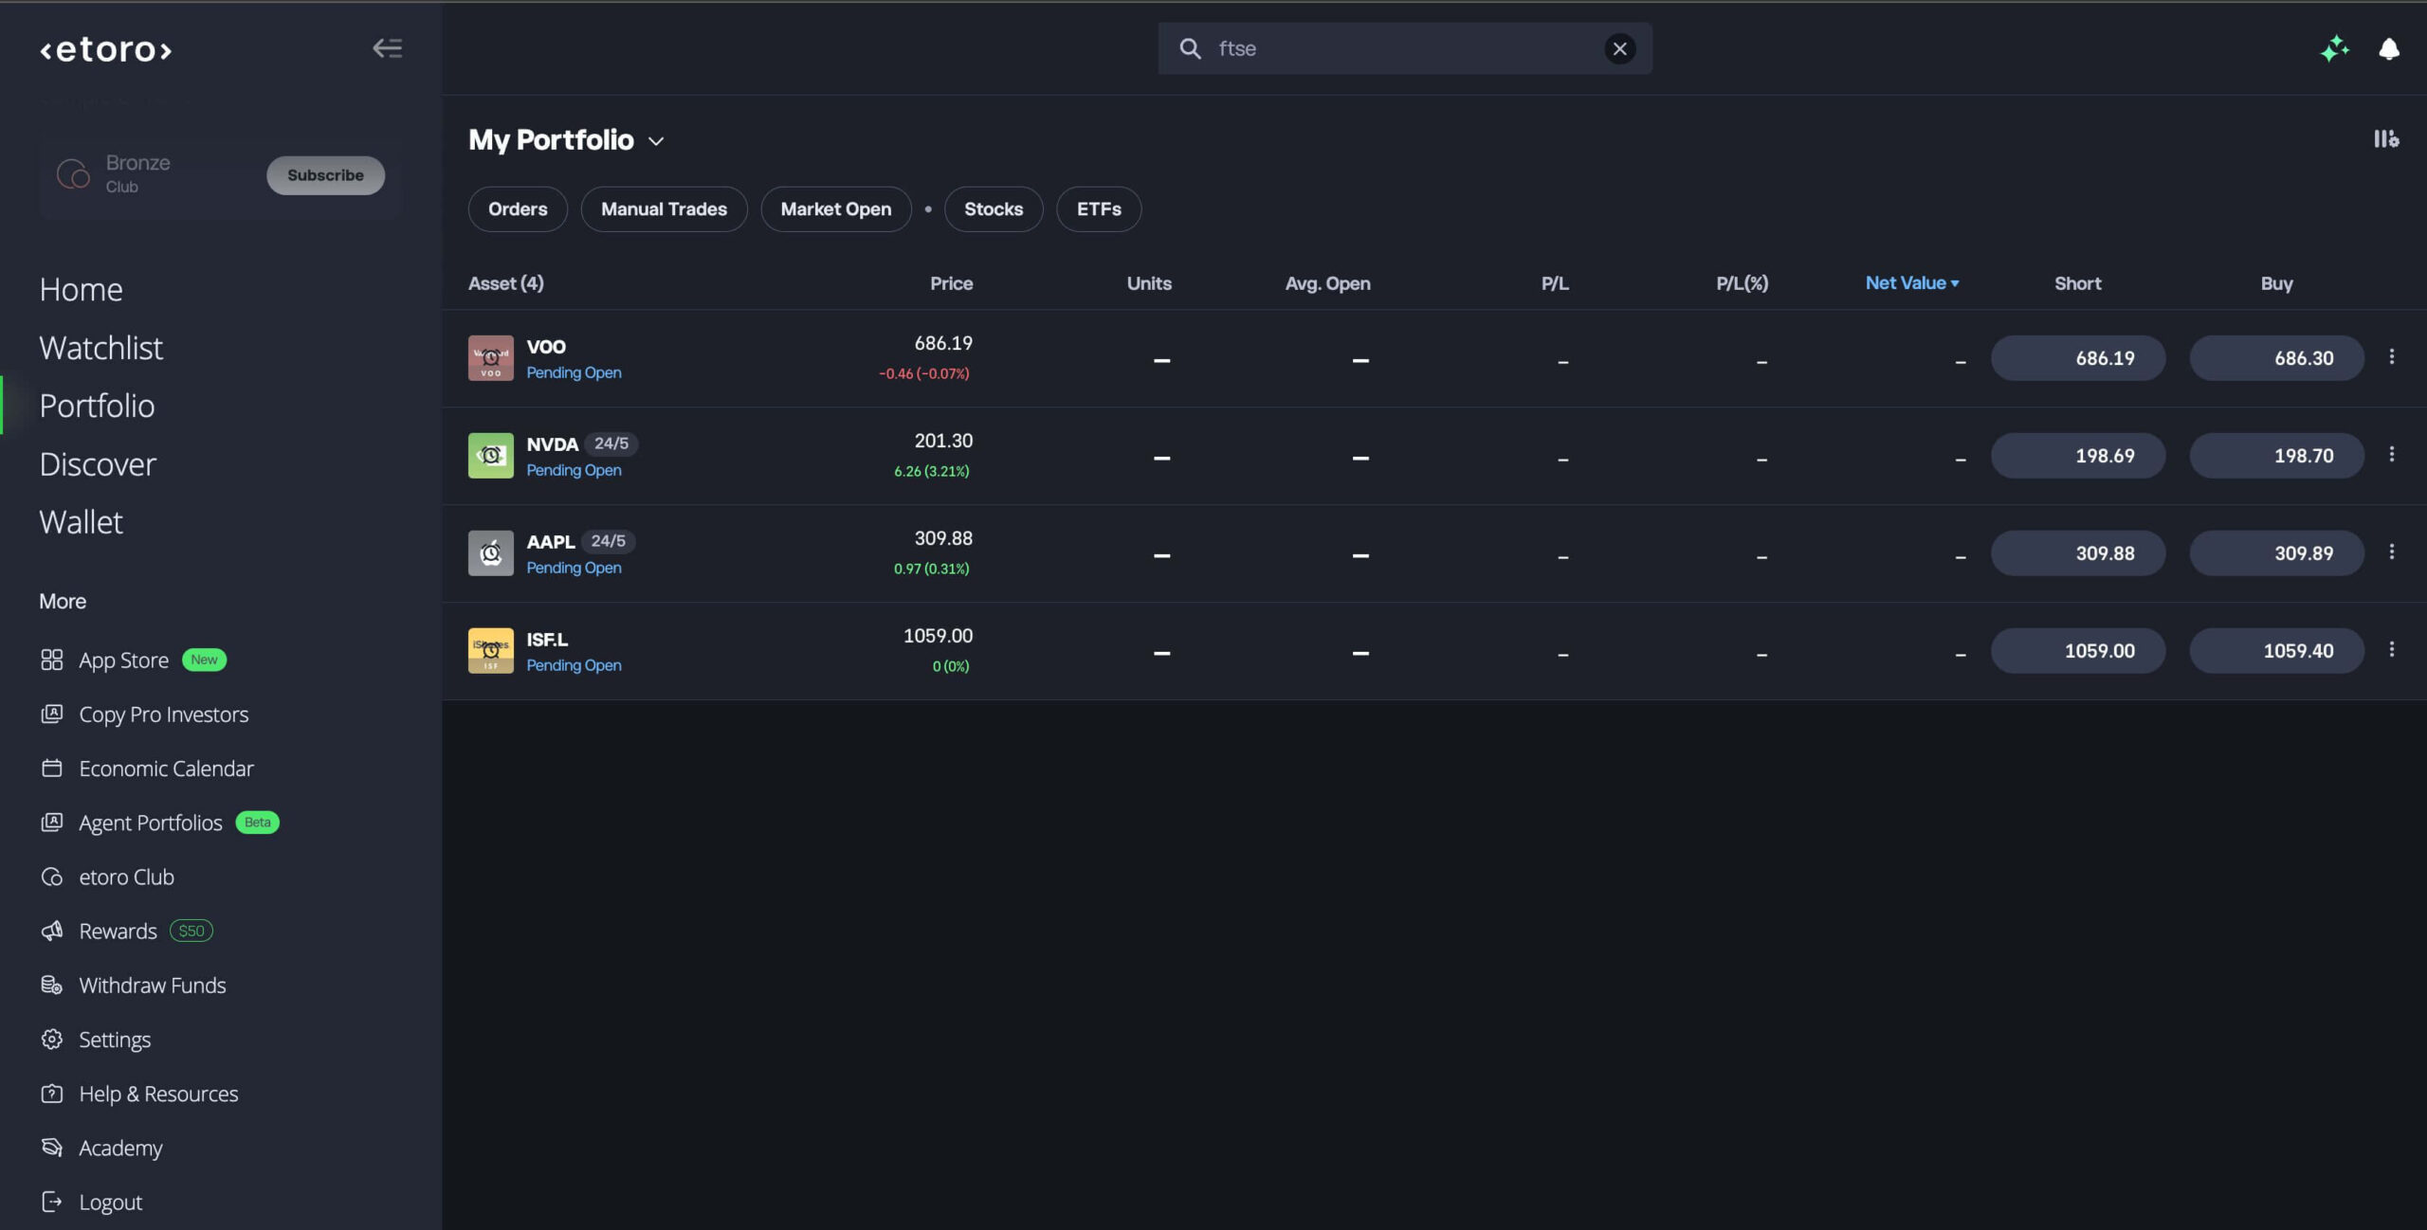
Task: Buy ISF.L at 1059.40
Action: [2276, 651]
